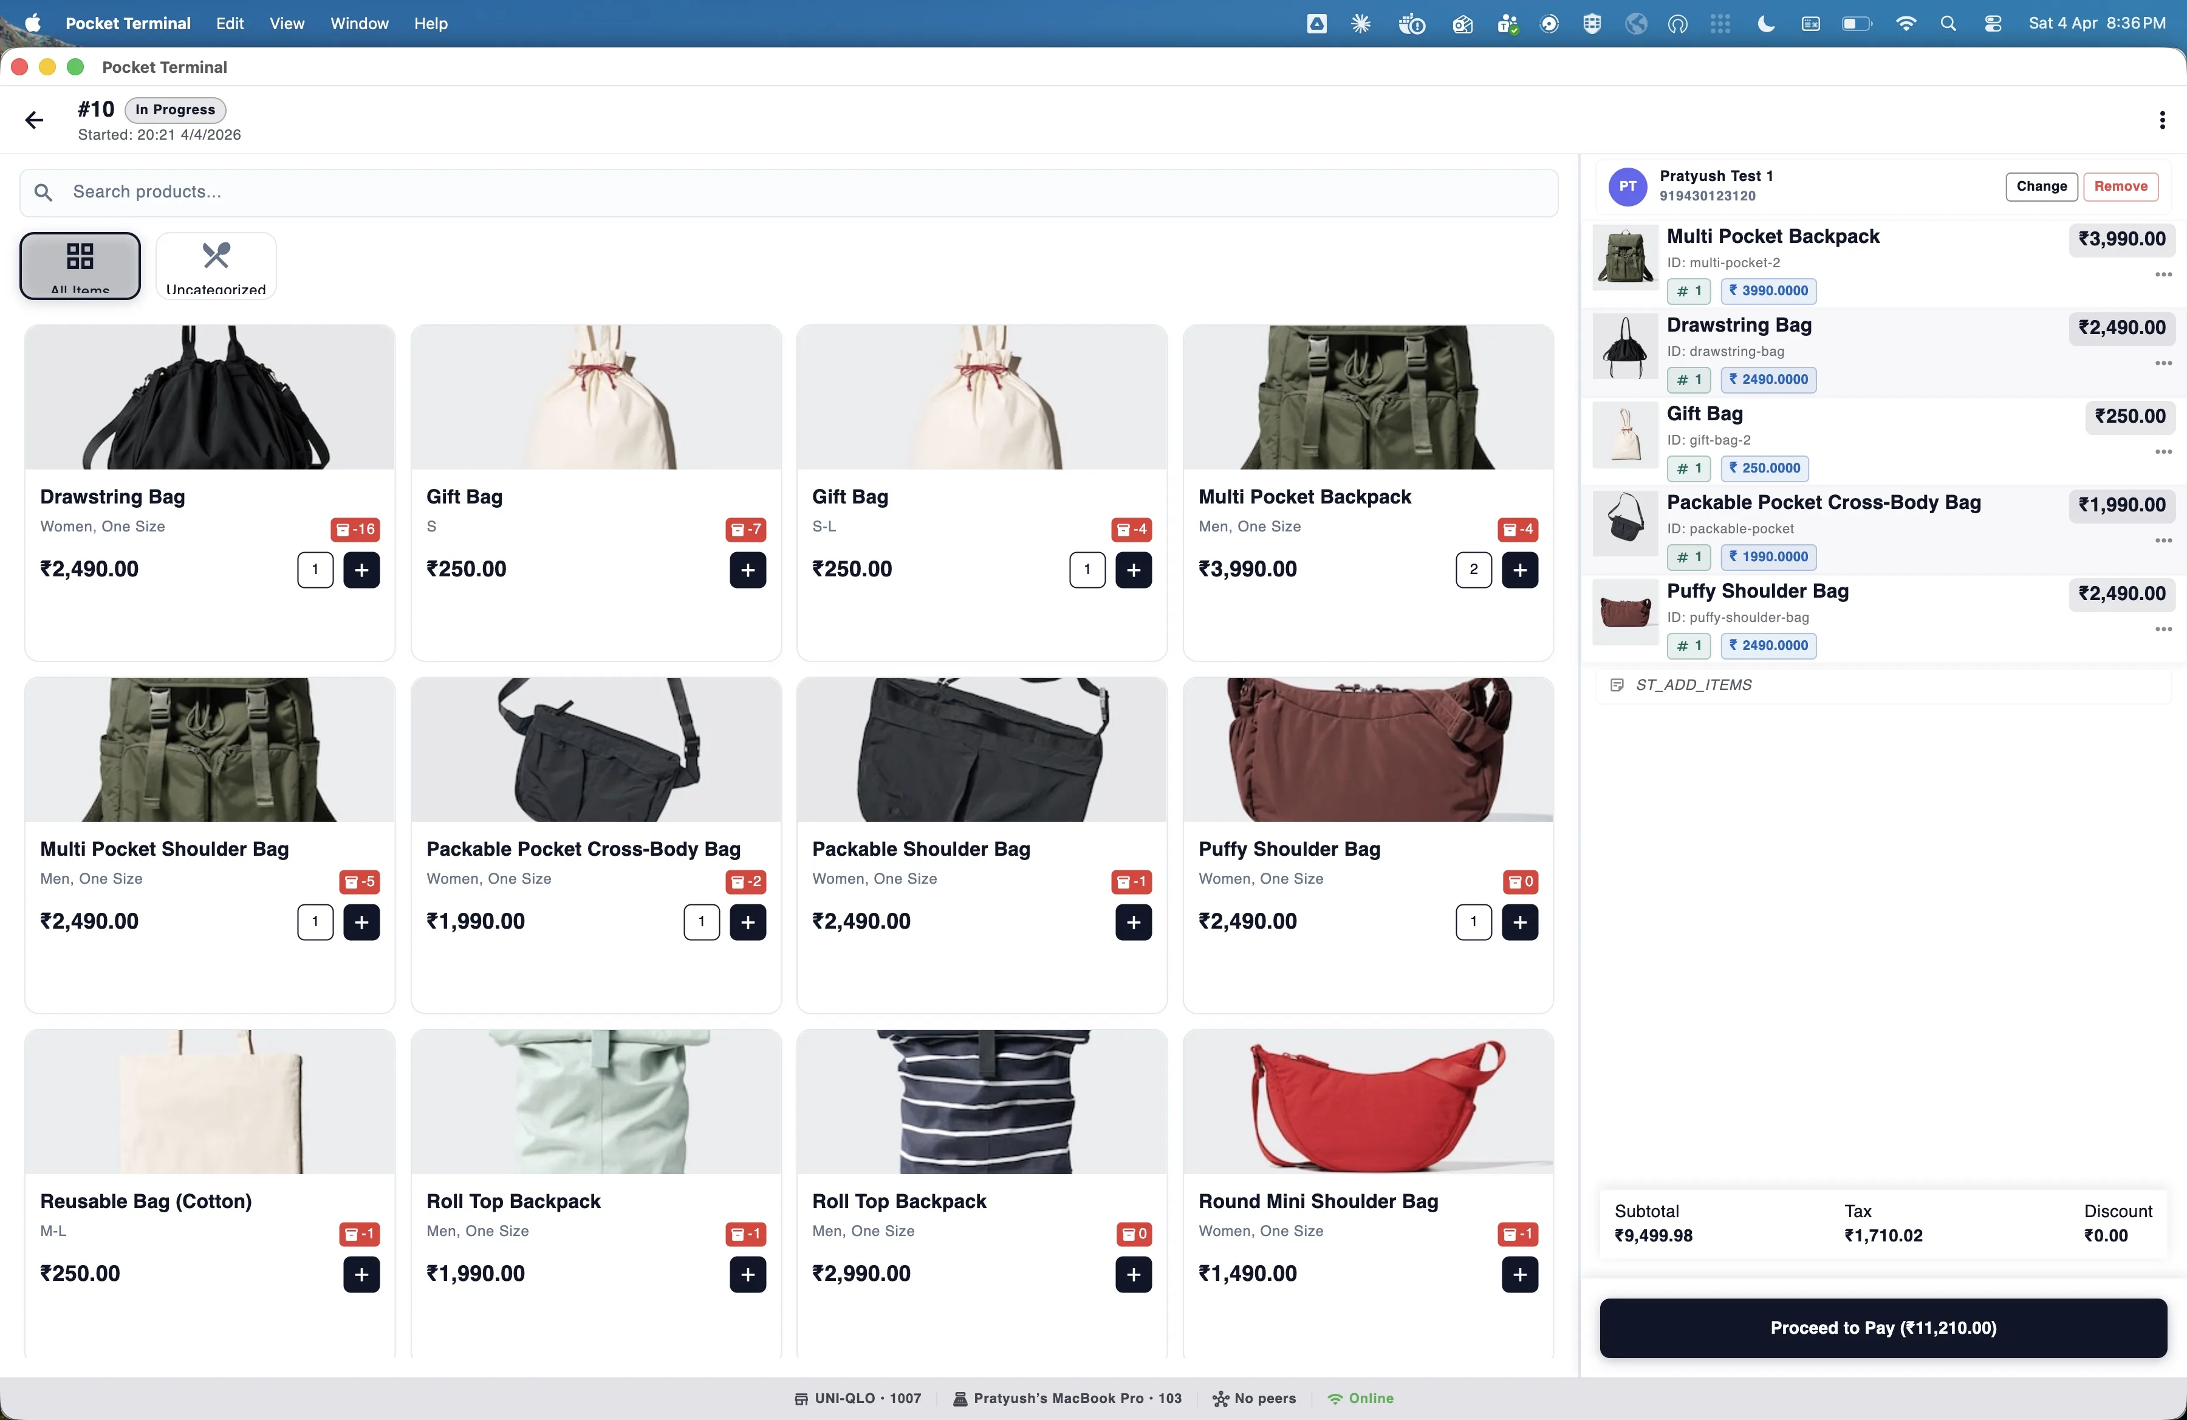Add Multi Pocket Shoulder Bag with plus
Viewport: 2187px width, 1420px height.
click(361, 922)
